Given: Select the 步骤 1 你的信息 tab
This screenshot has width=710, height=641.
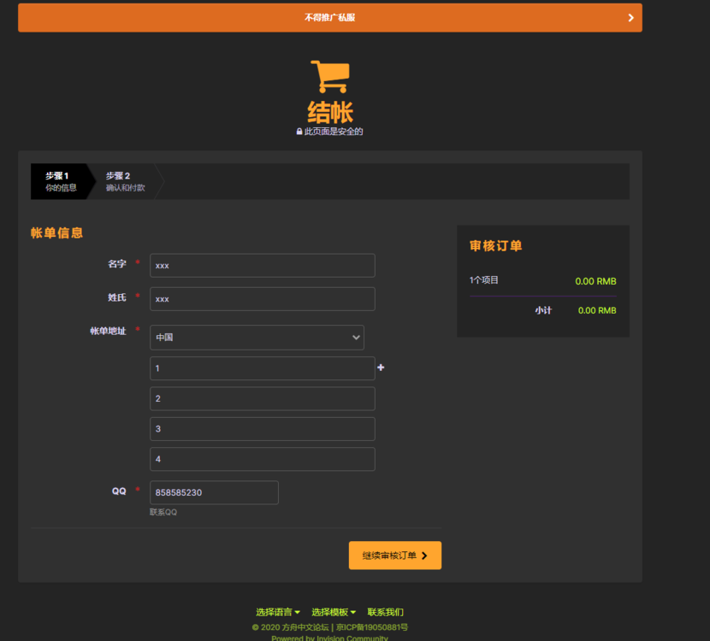Looking at the screenshot, I should (60, 181).
